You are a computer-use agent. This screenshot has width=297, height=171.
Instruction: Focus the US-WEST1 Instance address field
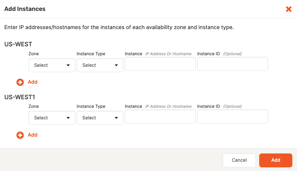160,116
